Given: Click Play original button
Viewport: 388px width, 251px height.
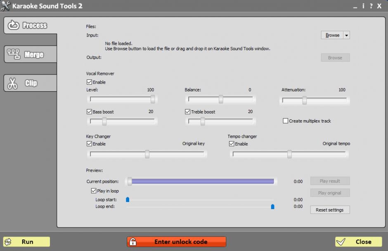Looking at the screenshot, I should tap(330, 193).
